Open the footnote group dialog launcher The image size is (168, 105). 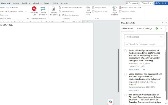pos(28,18)
